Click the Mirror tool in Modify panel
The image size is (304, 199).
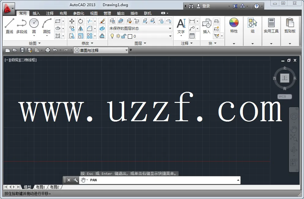tap(81, 29)
